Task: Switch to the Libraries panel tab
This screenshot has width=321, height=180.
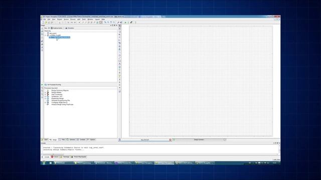Action: 71,140
